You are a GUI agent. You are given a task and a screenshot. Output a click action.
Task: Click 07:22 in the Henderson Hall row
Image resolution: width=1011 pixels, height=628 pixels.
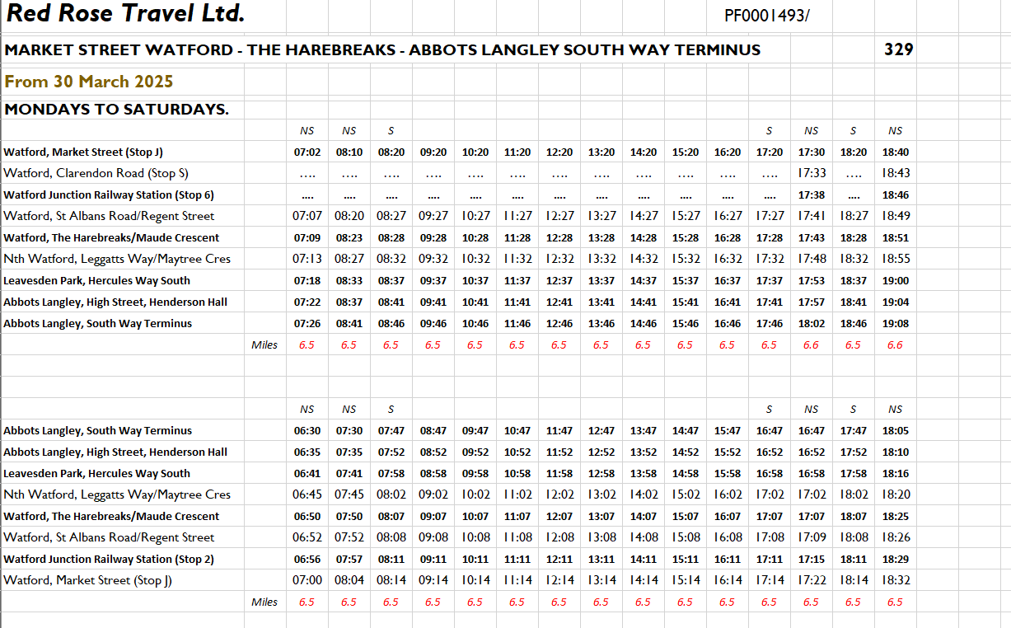click(307, 302)
